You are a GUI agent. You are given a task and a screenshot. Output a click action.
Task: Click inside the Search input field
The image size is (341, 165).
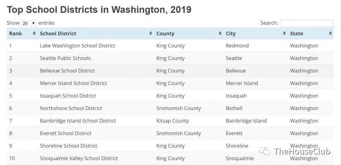[306, 23]
